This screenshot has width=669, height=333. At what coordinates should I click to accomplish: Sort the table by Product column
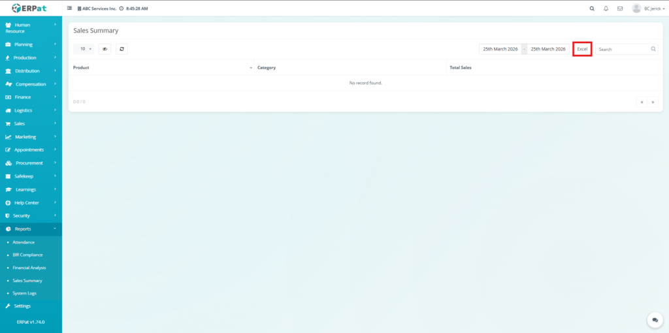pyautogui.click(x=161, y=67)
